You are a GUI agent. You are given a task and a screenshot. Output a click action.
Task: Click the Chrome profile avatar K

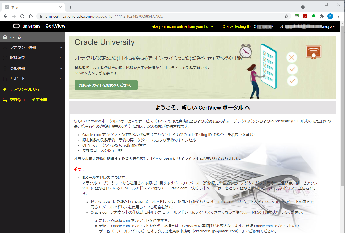pyautogui.click(x=330, y=16)
